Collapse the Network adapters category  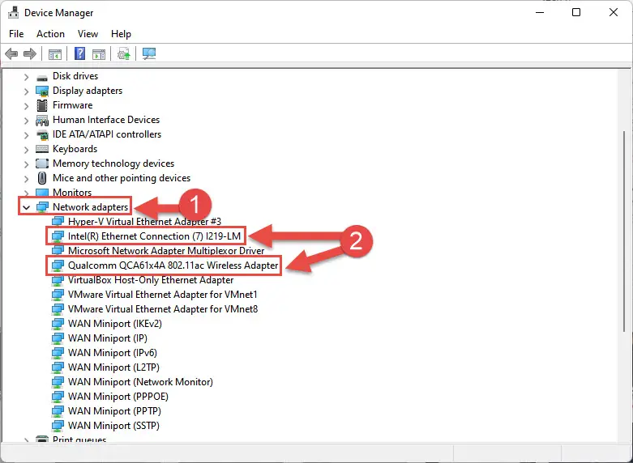coord(26,207)
